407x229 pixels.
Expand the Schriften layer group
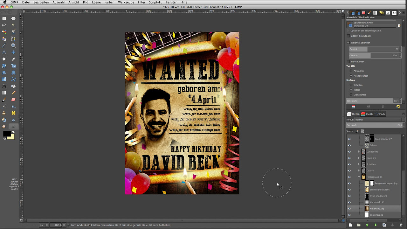point(359,164)
